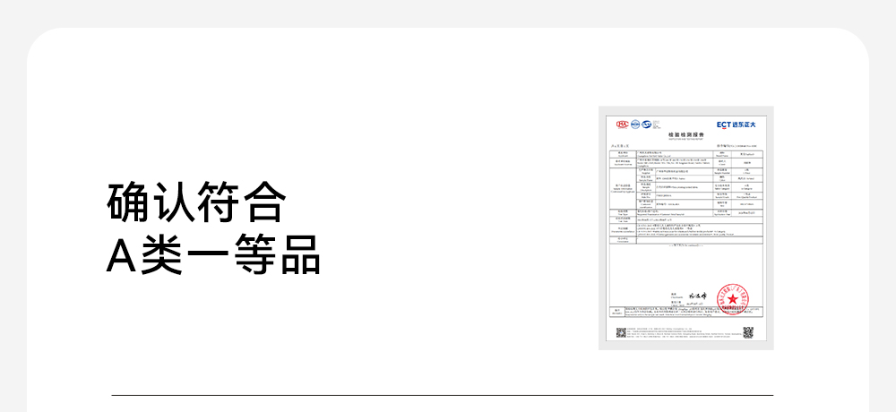Click the '确认符合' heading line
Viewport: 896px width, 412px height.
point(196,202)
